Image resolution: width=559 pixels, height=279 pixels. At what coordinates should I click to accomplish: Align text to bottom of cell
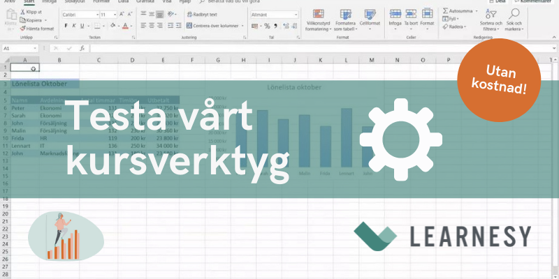[160, 14]
